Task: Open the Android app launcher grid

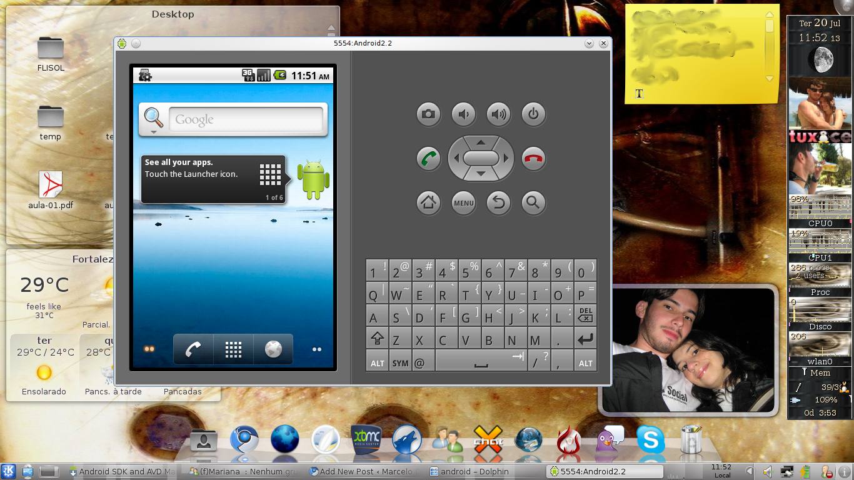Action: (x=233, y=349)
